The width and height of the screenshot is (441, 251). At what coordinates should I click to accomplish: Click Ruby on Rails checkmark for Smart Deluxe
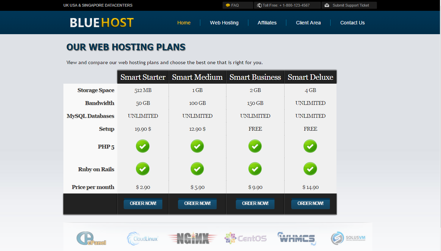[310, 169]
